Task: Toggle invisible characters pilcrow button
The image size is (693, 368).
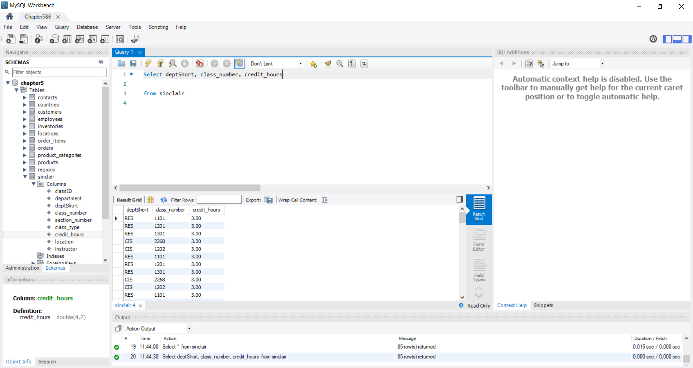Action: pos(352,63)
